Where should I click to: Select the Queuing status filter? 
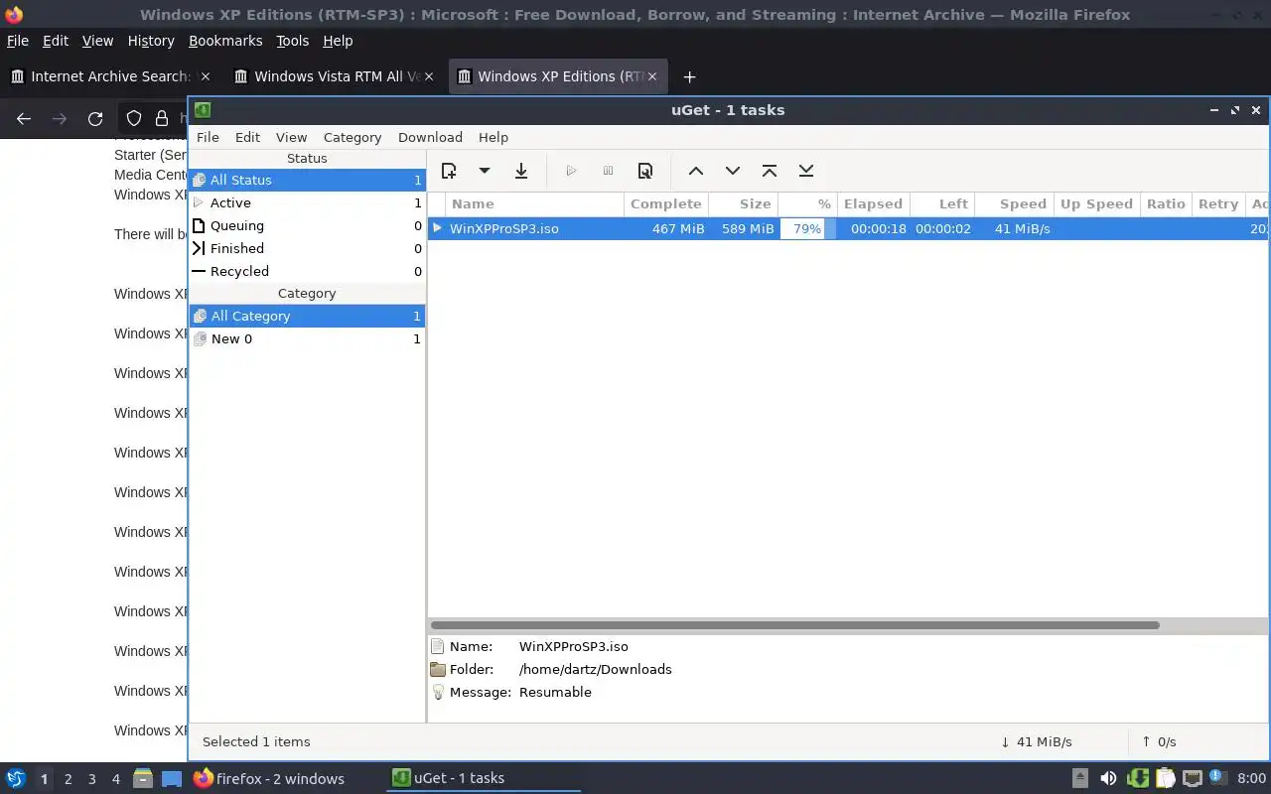click(307, 225)
